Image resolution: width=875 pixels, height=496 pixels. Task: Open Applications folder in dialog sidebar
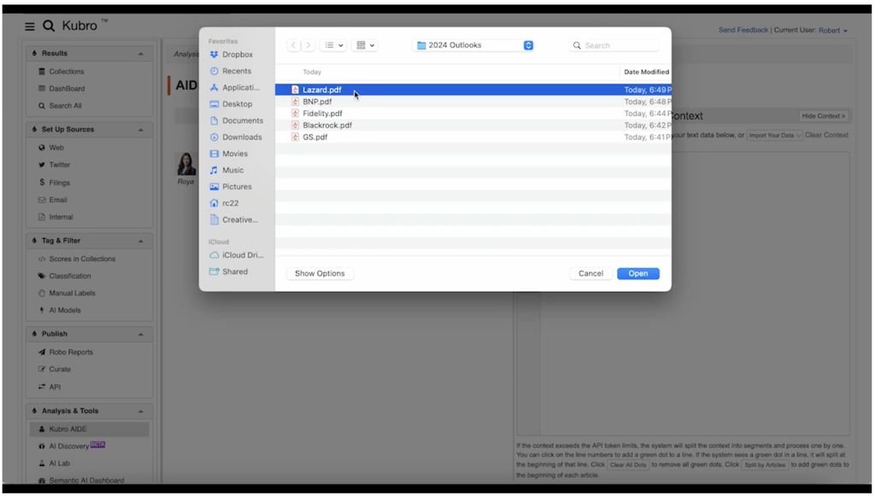point(234,87)
